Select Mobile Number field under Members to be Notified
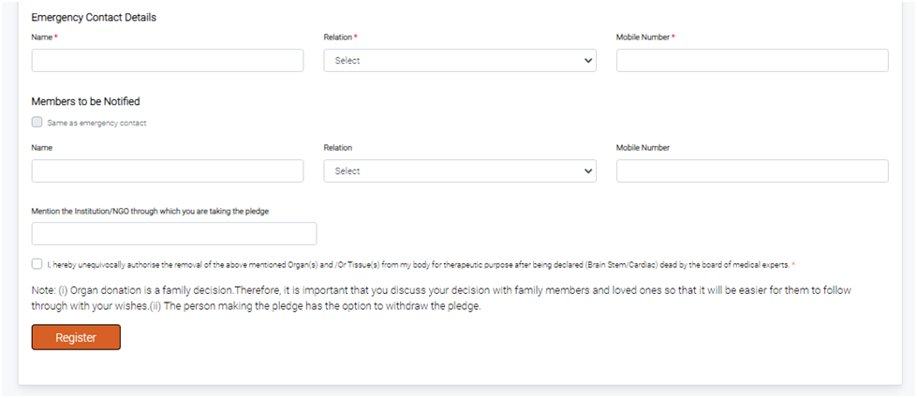 (x=751, y=171)
